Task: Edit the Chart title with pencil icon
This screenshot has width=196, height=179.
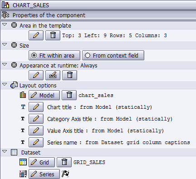Action: (x=36, y=107)
